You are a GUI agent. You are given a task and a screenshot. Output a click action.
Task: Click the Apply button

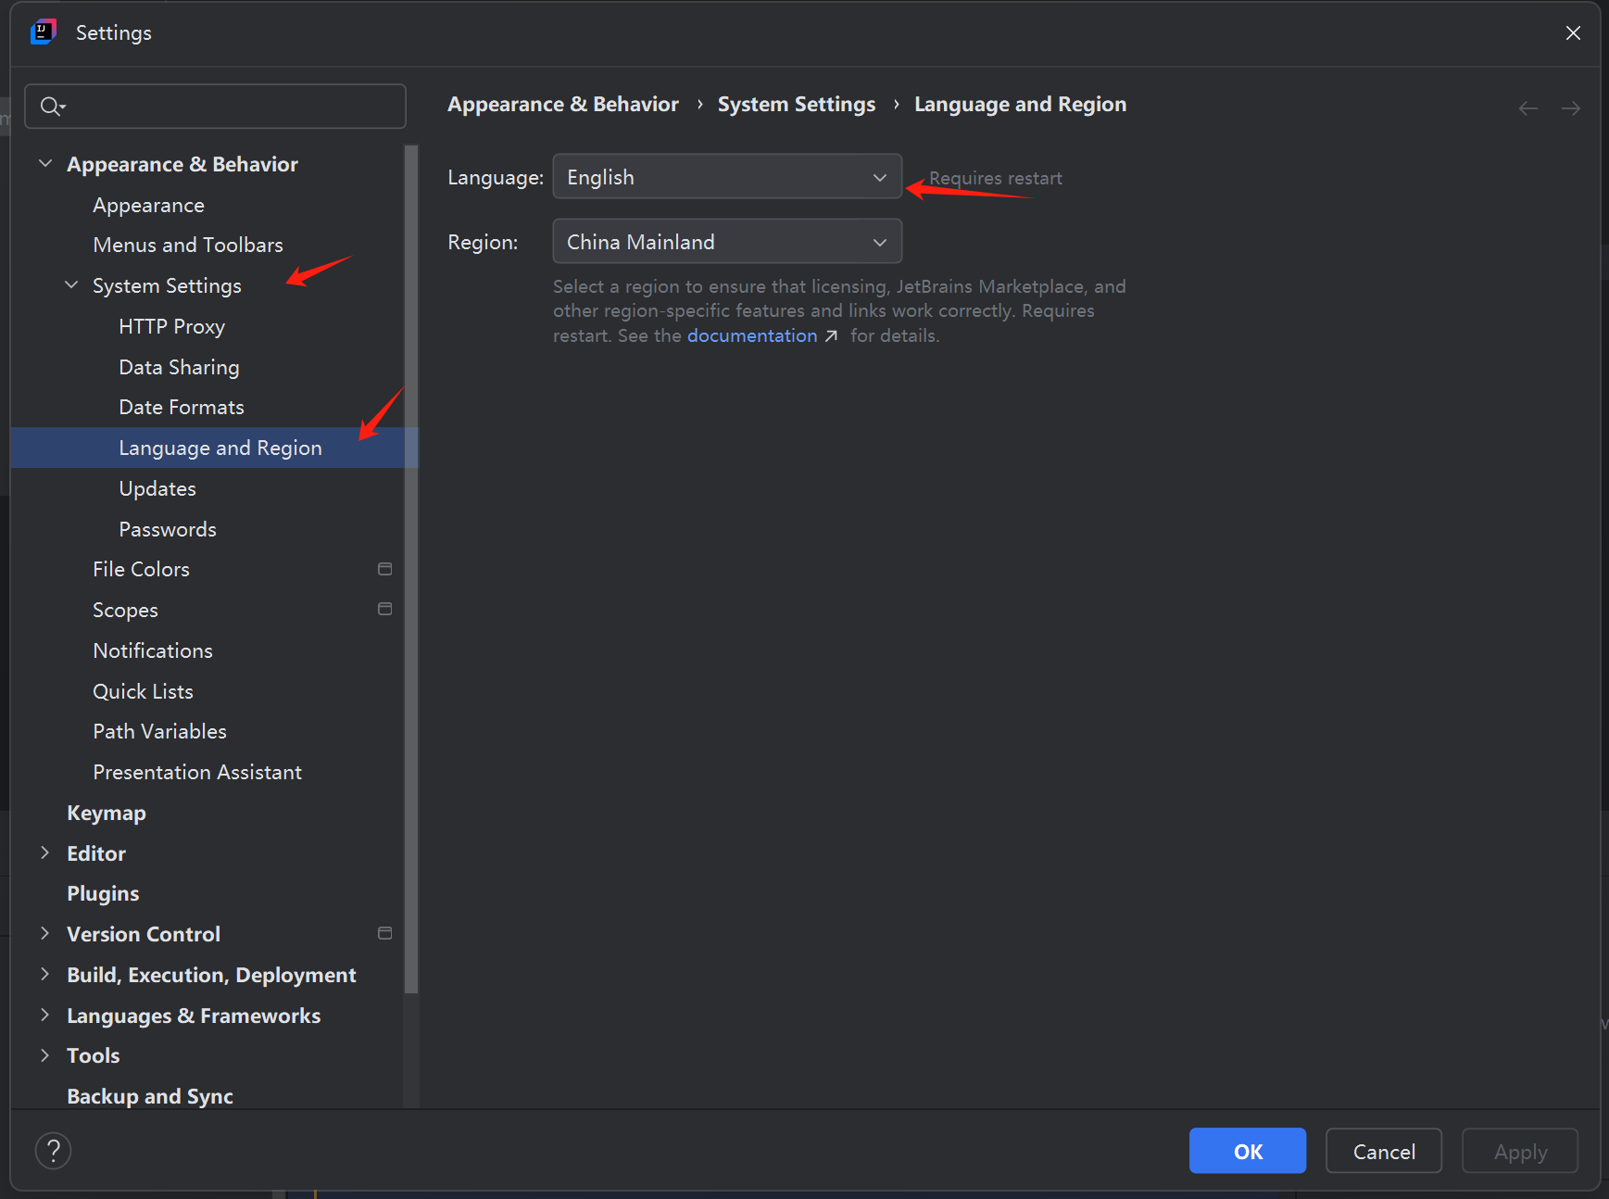[1520, 1151]
